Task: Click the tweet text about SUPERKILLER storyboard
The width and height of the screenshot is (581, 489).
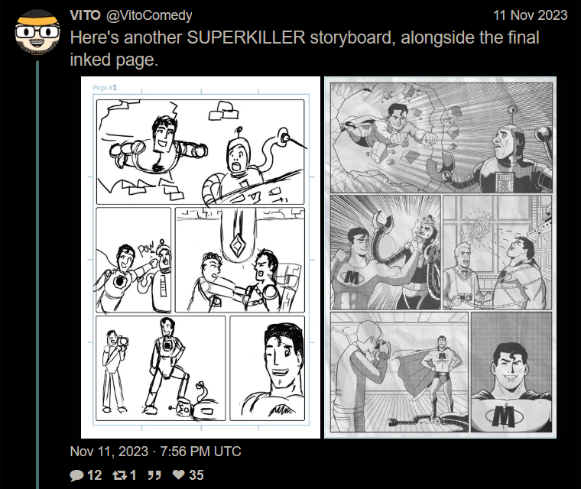Action: click(x=304, y=49)
